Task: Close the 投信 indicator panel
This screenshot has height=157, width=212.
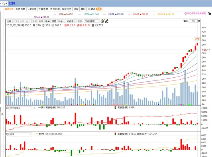Action: 7,134
